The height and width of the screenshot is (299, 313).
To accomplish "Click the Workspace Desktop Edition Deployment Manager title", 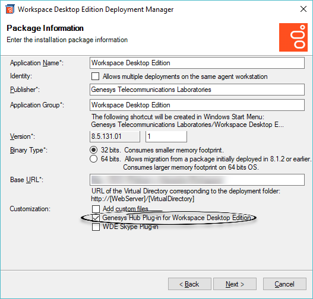I will (96, 9).
